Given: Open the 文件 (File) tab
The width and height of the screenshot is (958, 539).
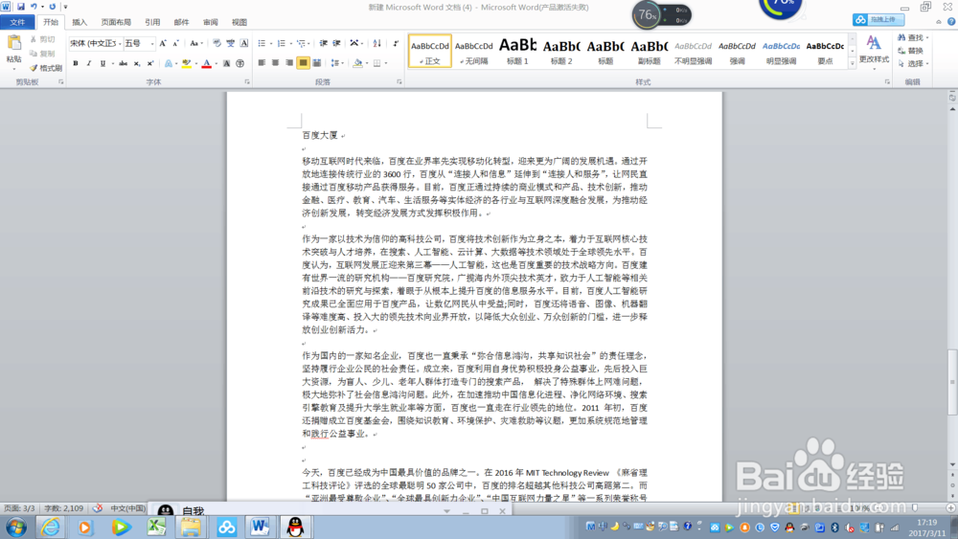Looking at the screenshot, I should click(17, 22).
